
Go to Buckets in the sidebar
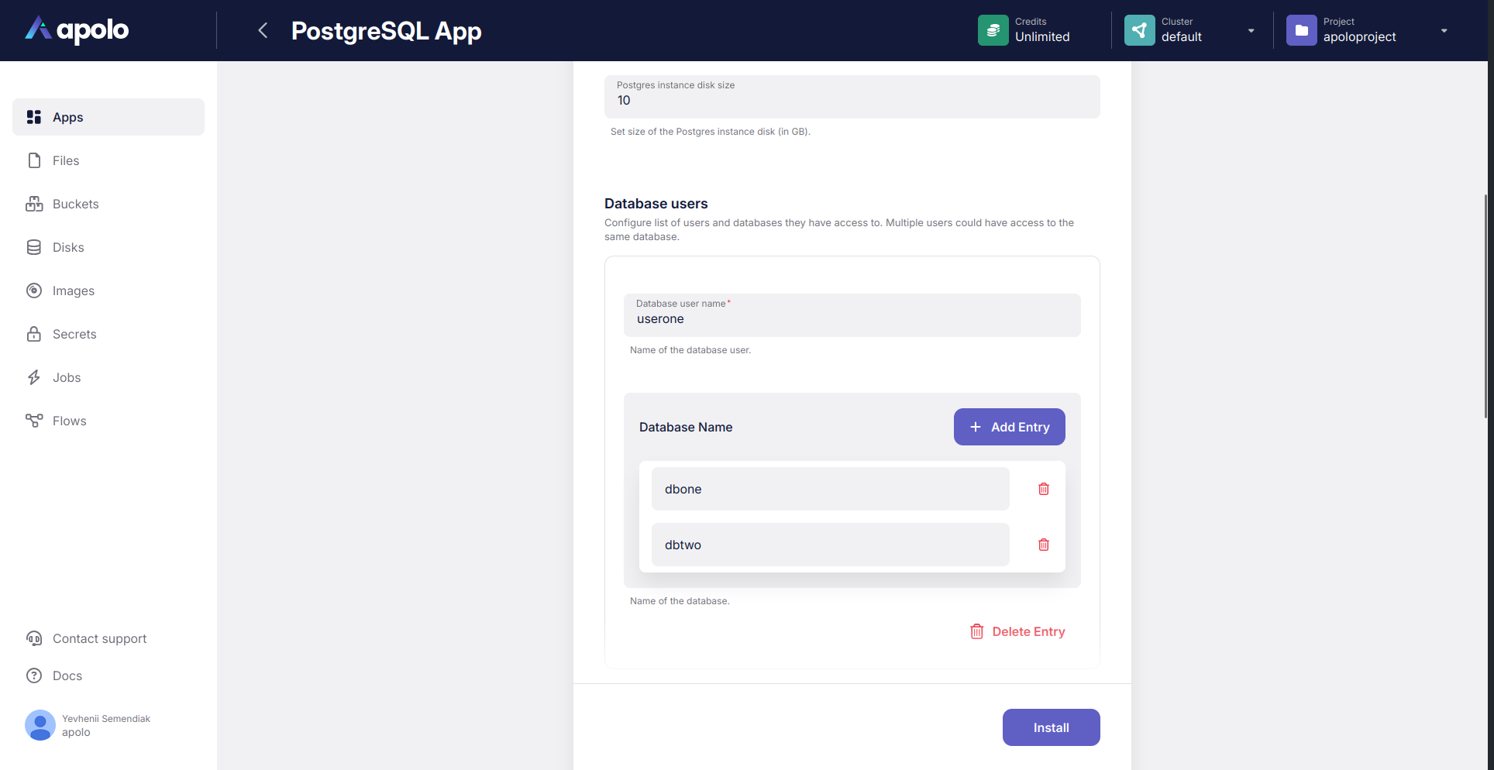coord(75,204)
